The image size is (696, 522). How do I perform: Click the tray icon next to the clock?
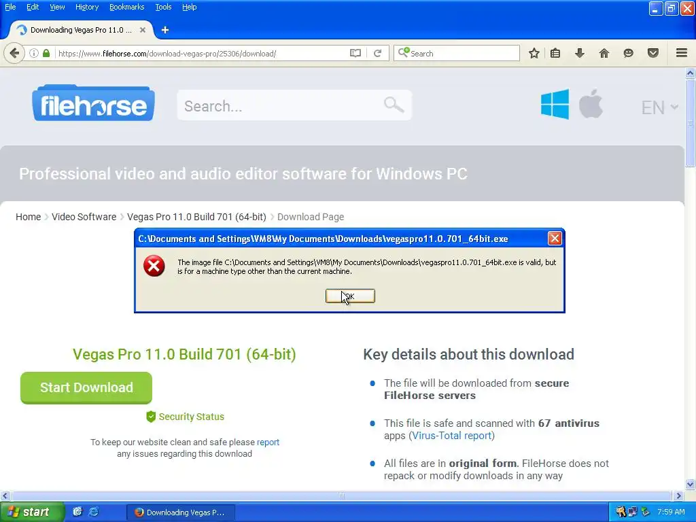646,512
